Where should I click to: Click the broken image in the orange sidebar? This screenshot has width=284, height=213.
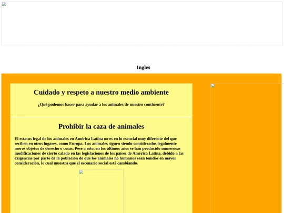coord(247,148)
